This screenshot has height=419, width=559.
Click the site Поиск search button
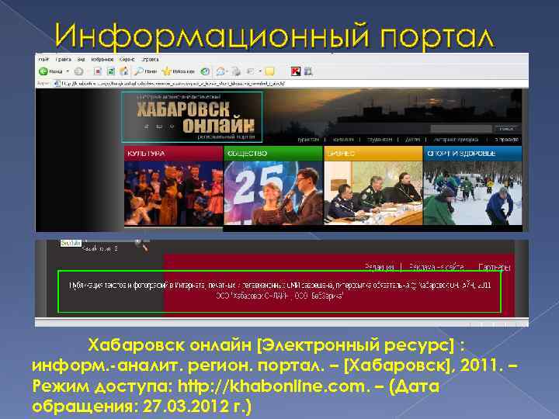click(x=506, y=129)
